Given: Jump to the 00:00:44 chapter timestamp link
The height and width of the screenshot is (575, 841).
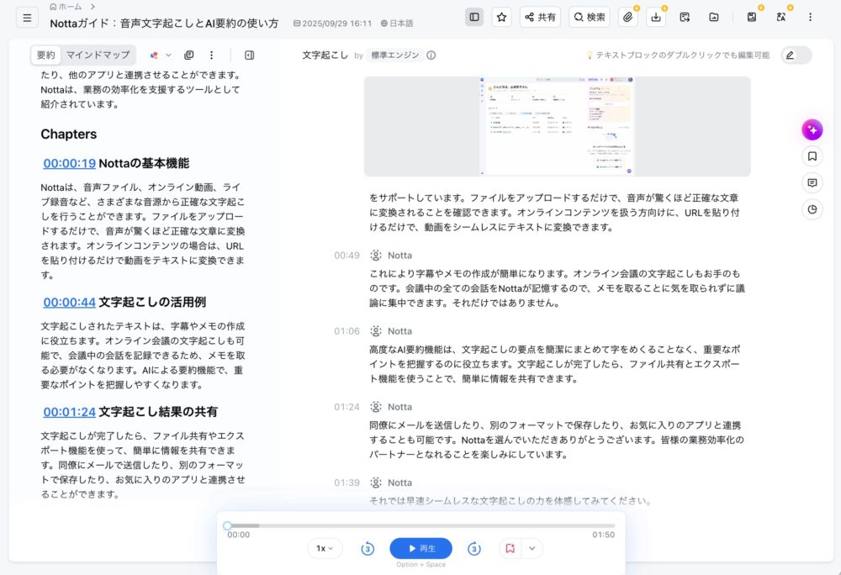Looking at the screenshot, I should tap(69, 302).
